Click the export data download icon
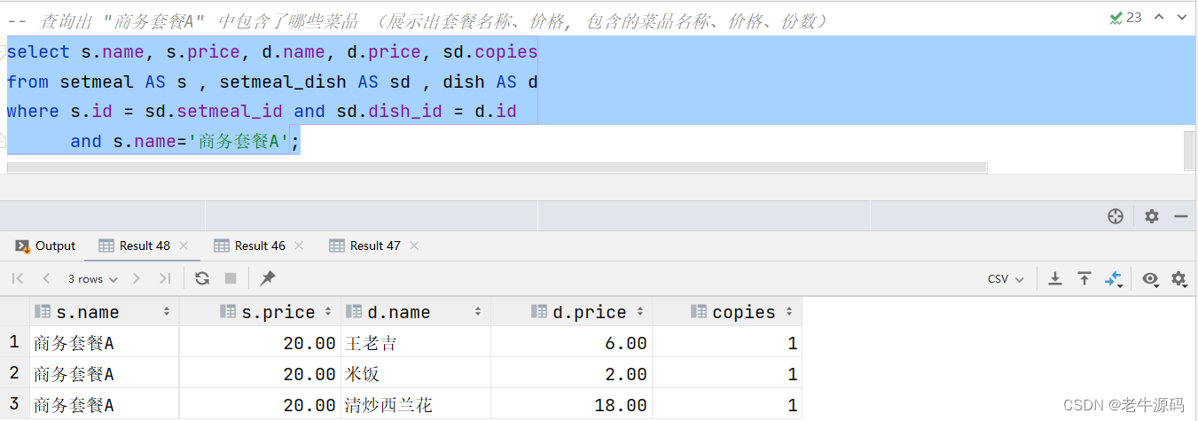This screenshot has height=421, width=1198. coord(1055,278)
